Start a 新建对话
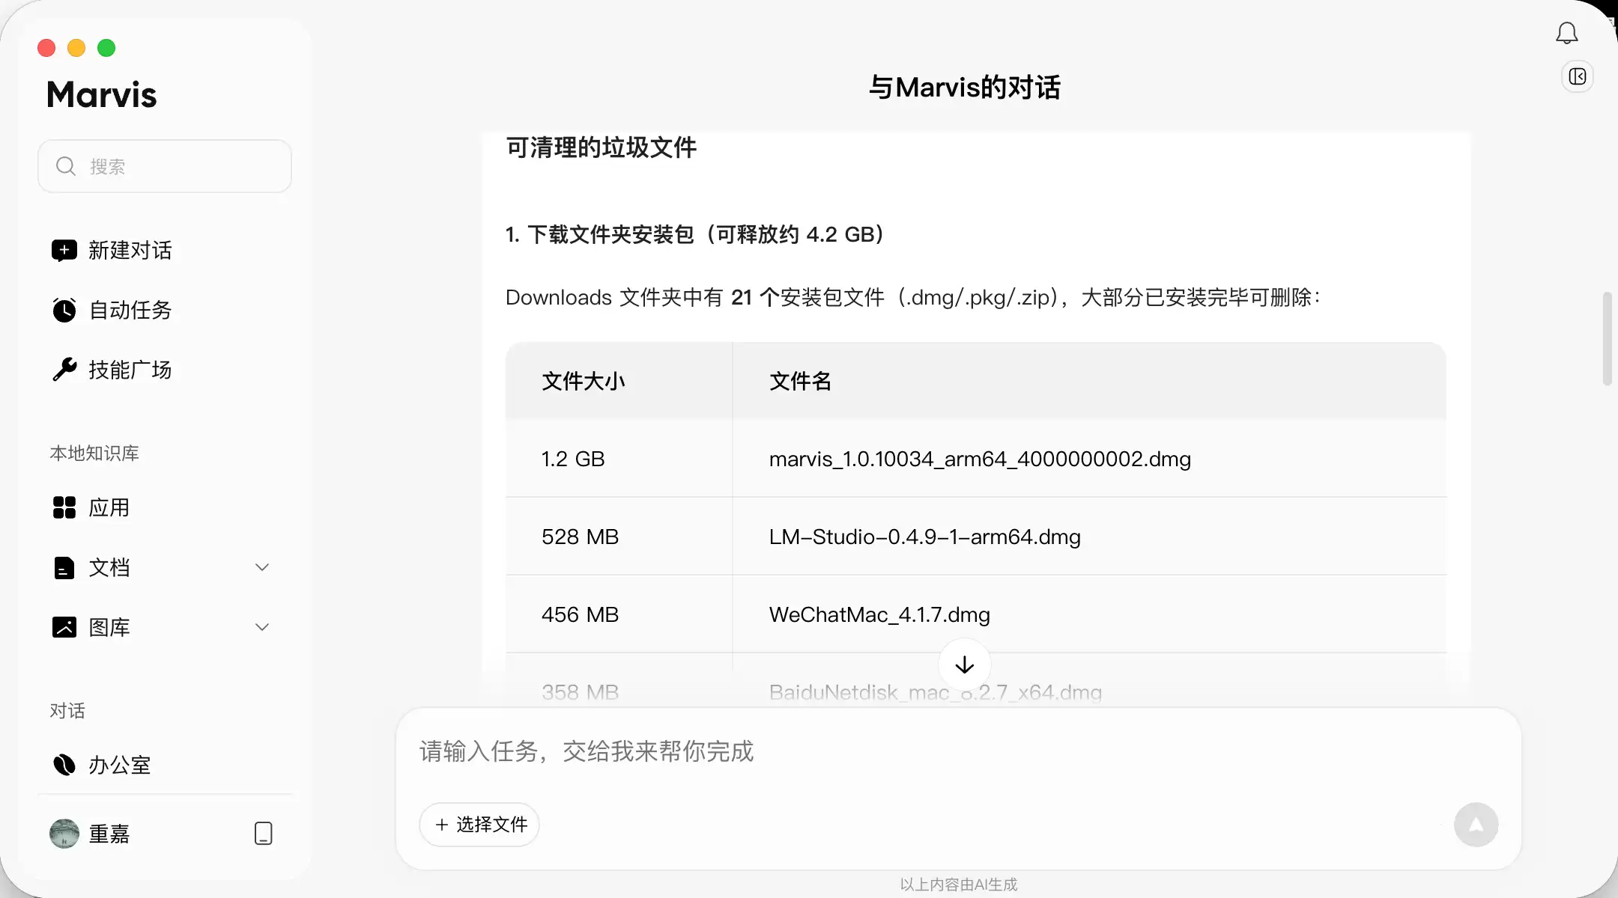The image size is (1618, 898). (x=130, y=250)
